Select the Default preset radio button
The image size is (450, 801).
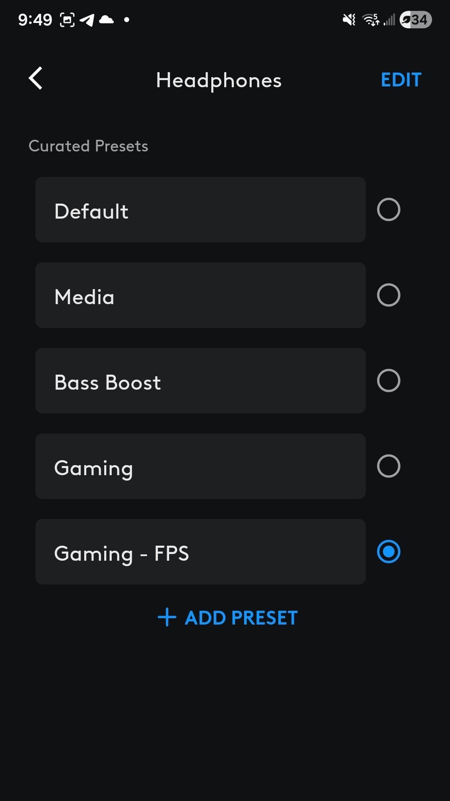tap(388, 209)
